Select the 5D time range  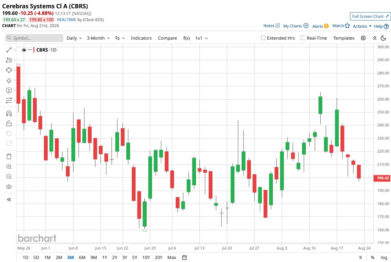click(36, 257)
